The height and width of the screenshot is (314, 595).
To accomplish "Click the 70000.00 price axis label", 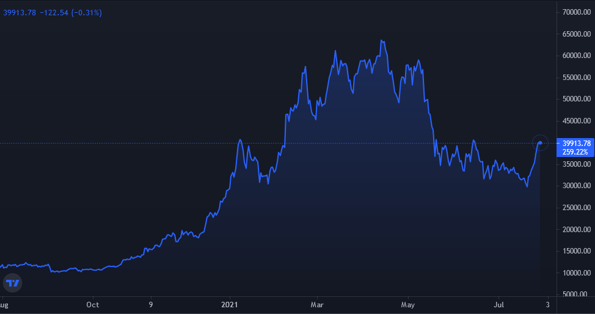I will 577,12.
